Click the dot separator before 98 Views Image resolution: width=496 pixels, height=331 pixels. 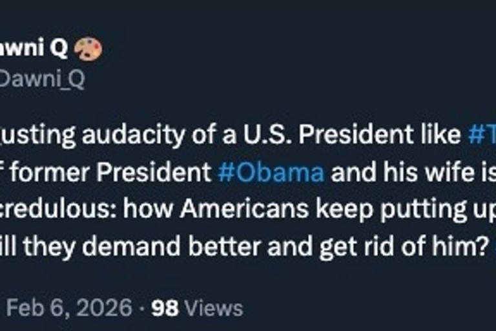(141, 308)
